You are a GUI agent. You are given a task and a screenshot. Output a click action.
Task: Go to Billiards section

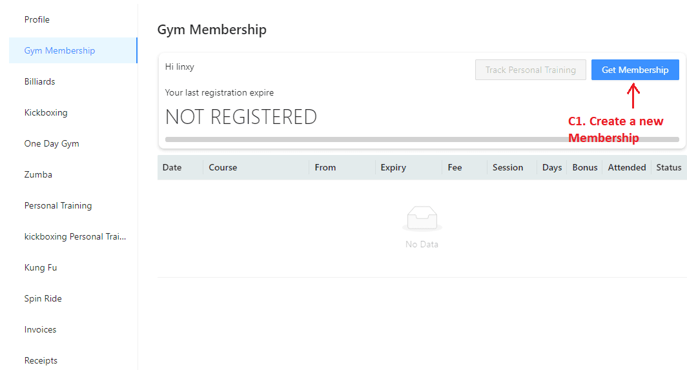point(40,81)
